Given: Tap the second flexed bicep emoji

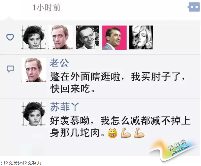Looking at the screenshot, I should (139, 133).
